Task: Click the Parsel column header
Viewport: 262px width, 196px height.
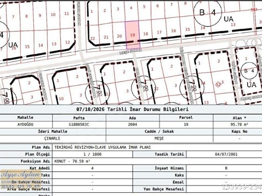Action: (186, 118)
